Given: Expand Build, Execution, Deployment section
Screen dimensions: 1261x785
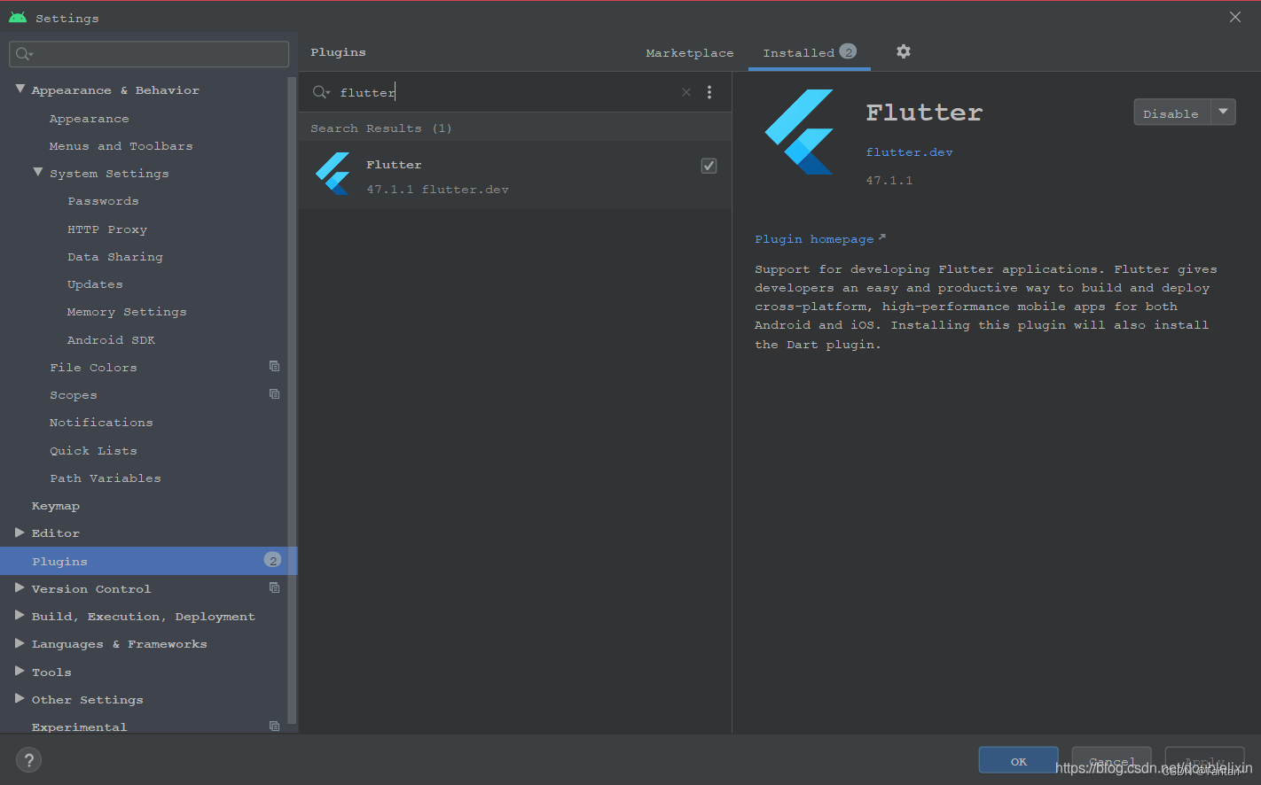Looking at the screenshot, I should (20, 615).
